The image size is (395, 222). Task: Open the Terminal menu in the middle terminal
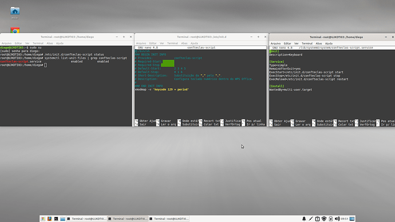(172, 43)
